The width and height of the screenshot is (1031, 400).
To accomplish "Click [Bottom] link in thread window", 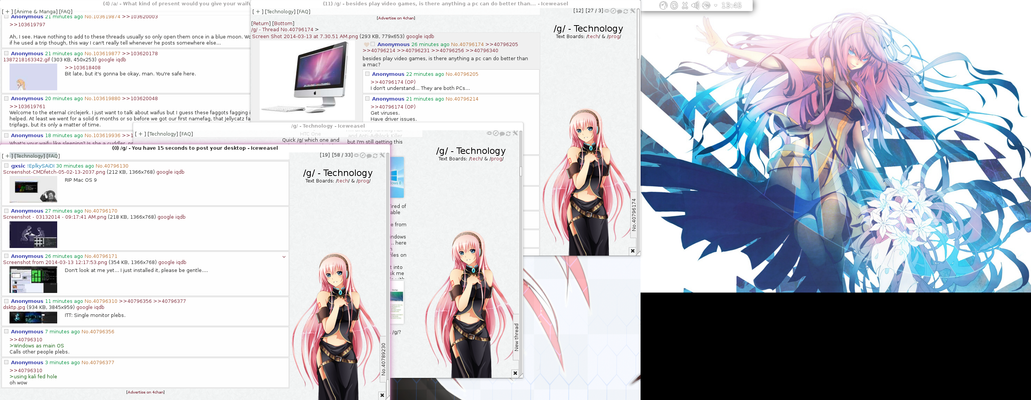I will tap(283, 24).
